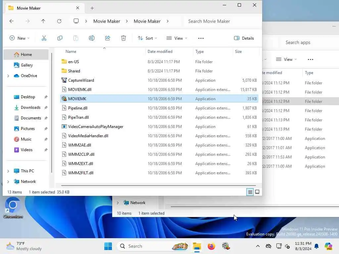This screenshot has width=339, height=254.
Task: Open Documents quick access item
Action: click(31, 118)
